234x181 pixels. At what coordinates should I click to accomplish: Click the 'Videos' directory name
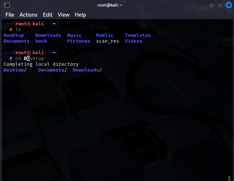[134, 41]
